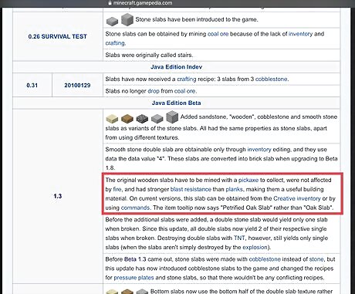Open the 'Creative inventory' link
The width and height of the screenshot is (355, 294).
pos(297,198)
